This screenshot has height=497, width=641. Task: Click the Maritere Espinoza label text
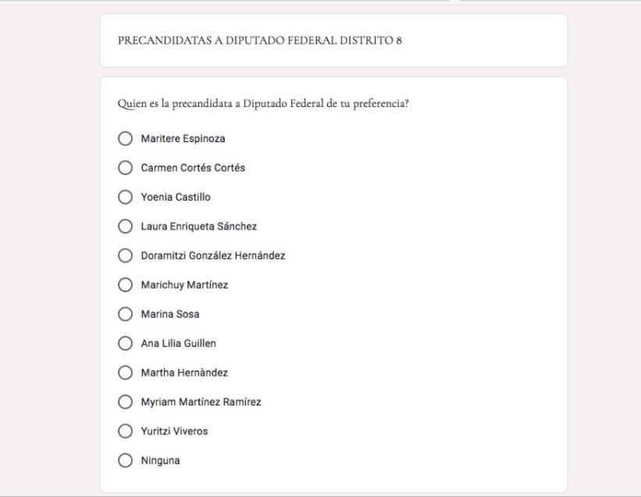183,138
